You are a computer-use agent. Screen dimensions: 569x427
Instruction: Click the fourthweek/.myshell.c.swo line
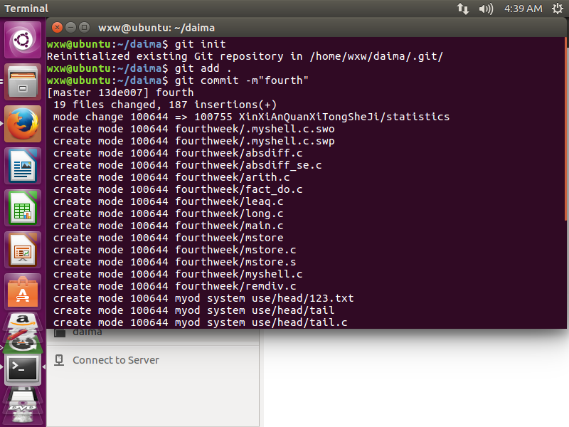click(193, 129)
